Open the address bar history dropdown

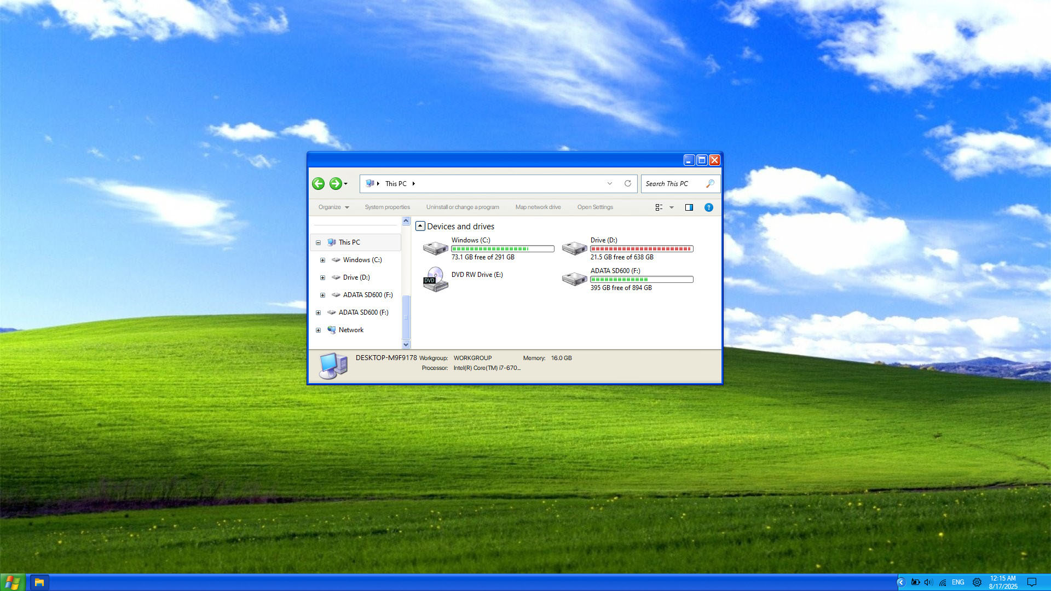pos(610,184)
